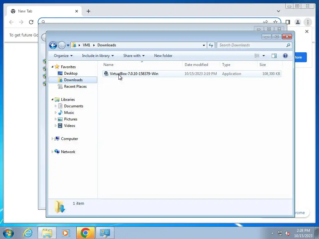This screenshot has height=239, width=319.
Task: Collapse the Favorites group
Action: tap(52, 67)
